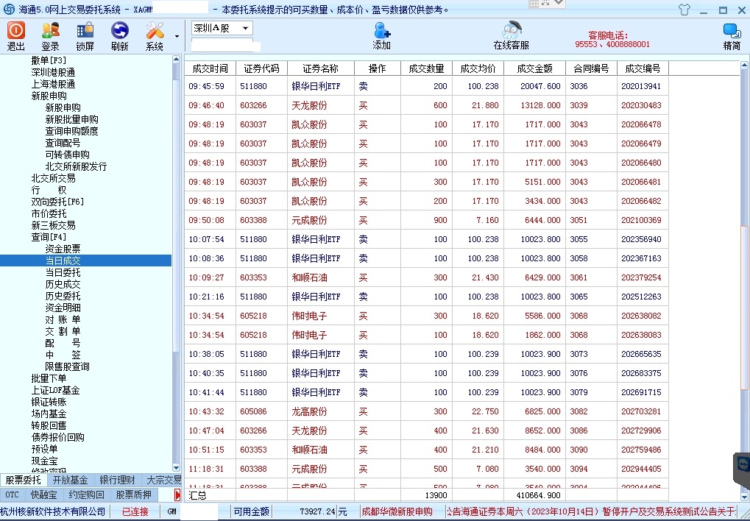Expand the arrow next to 系统
Screen dimensions: 750x521
coord(177,36)
